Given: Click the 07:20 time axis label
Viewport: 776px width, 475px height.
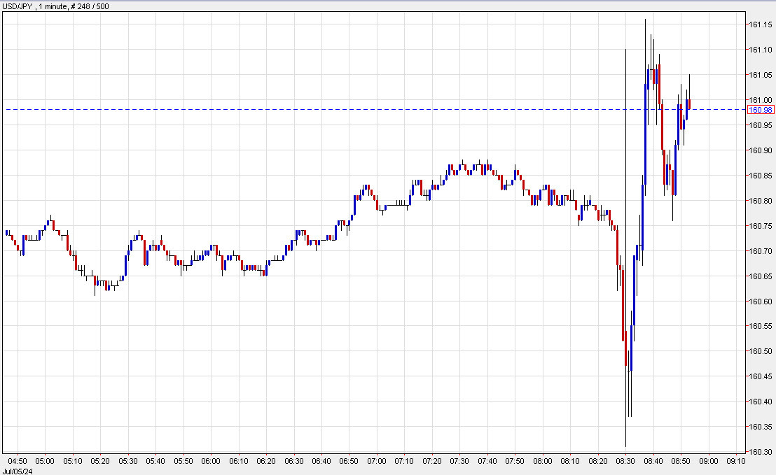Looking at the screenshot, I should pyautogui.click(x=432, y=461).
